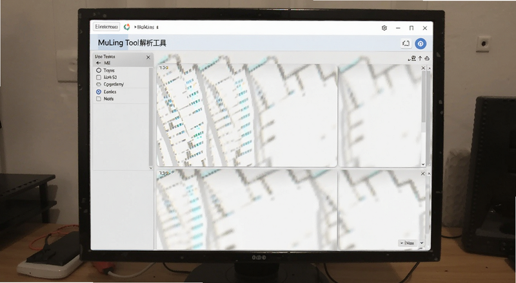The width and height of the screenshot is (516, 283).
Task: Open the small dropdown at bottom-right of lower panel
Action: (408, 243)
